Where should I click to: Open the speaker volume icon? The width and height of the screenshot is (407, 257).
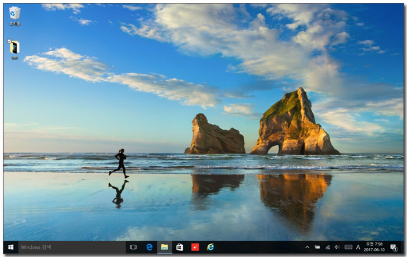(337, 247)
